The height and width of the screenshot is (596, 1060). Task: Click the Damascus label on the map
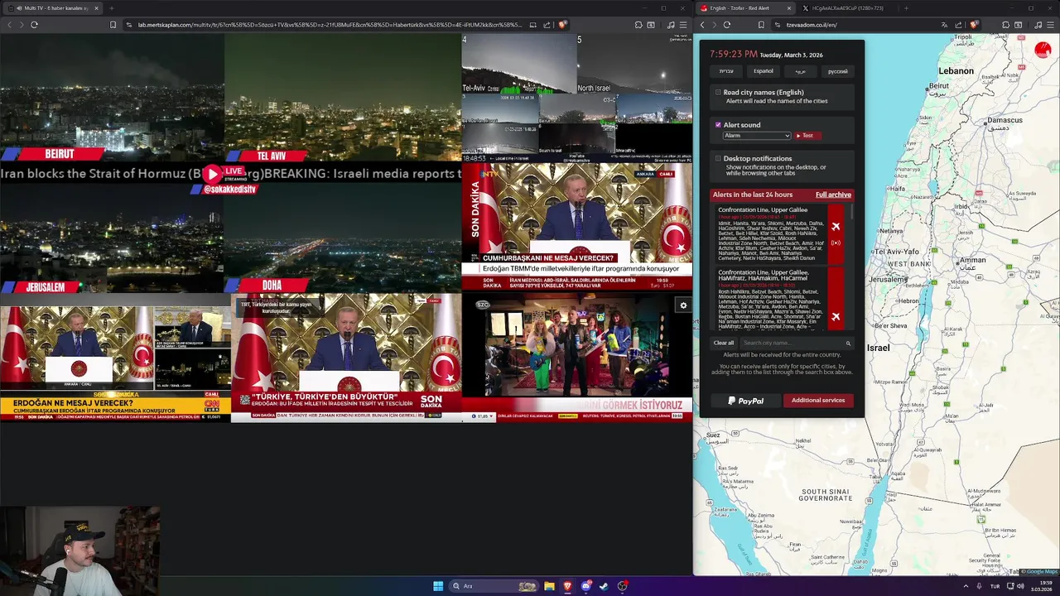1004,120
